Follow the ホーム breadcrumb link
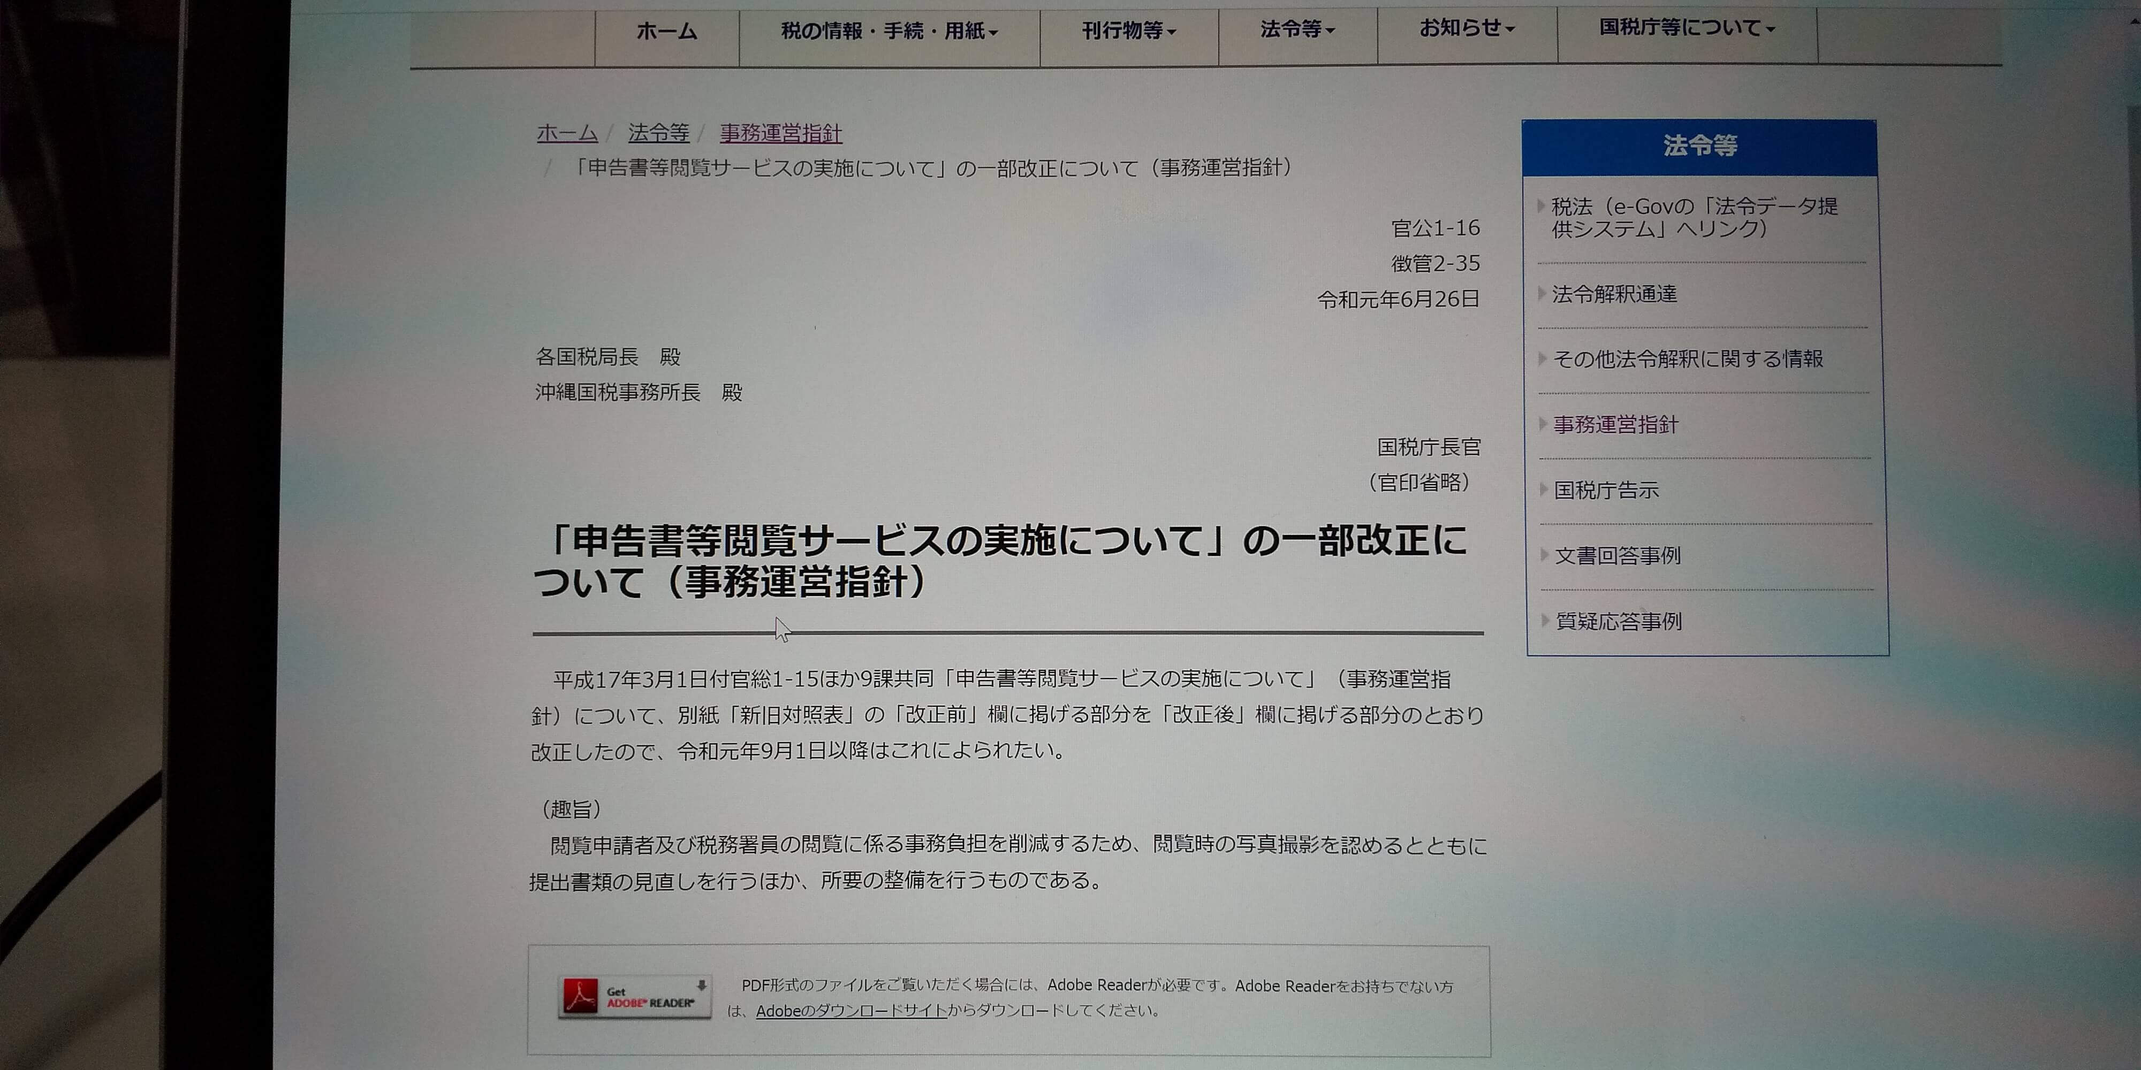Screen dimensions: 2141x1070 coord(567,133)
